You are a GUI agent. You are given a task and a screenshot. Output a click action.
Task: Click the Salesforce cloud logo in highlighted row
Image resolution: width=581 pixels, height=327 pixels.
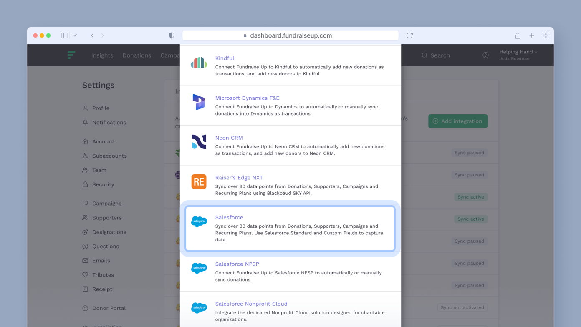(199, 221)
